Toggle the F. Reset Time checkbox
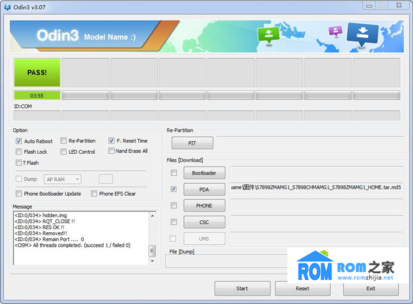Viewport: 413px width, 304px height. pos(111,140)
